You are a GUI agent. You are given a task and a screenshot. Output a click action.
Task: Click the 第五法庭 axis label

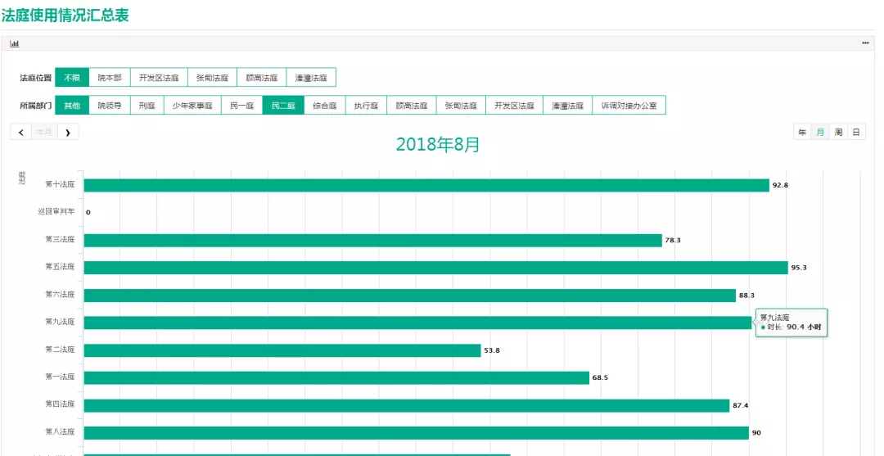click(x=61, y=267)
